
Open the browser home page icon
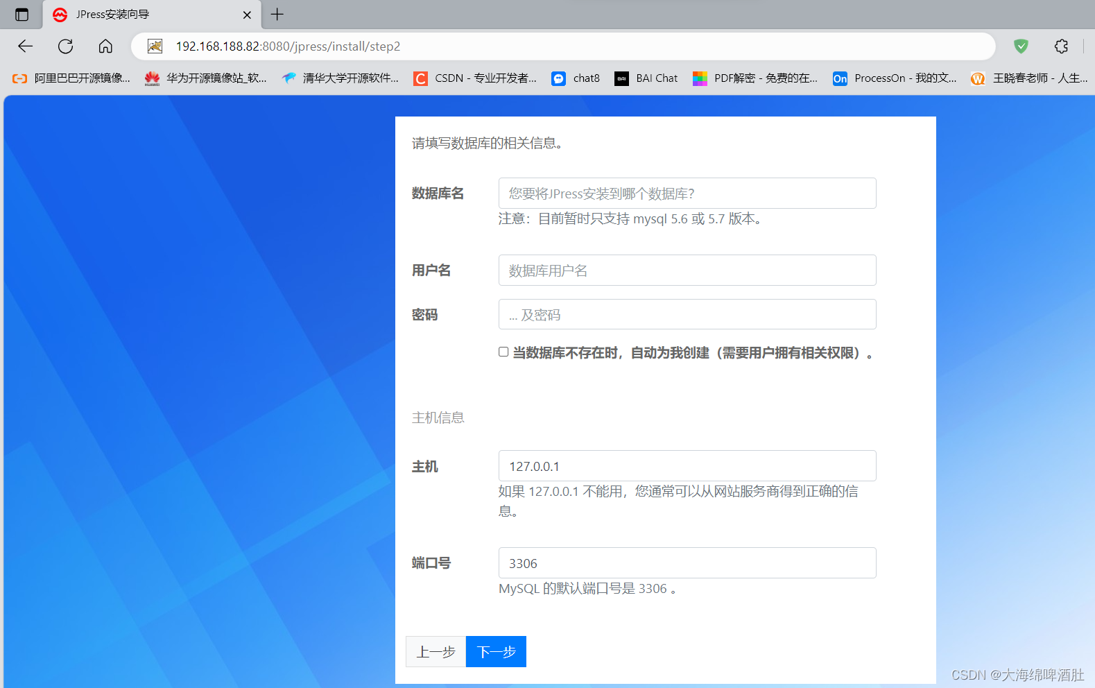(x=105, y=46)
